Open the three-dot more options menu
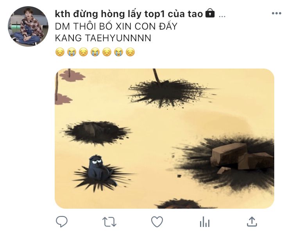This screenshot has width=293, height=234. coord(277,13)
